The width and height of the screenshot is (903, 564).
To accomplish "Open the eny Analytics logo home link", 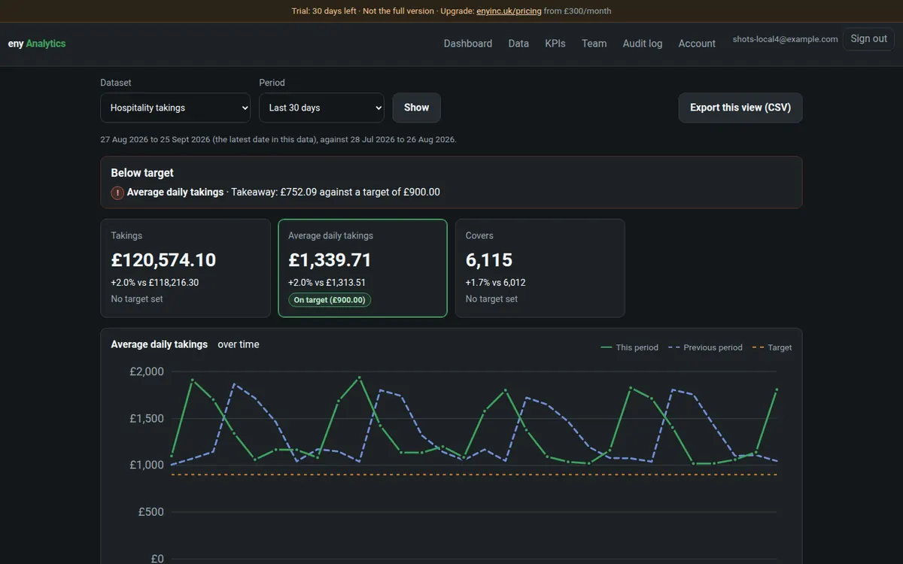I will (x=37, y=44).
